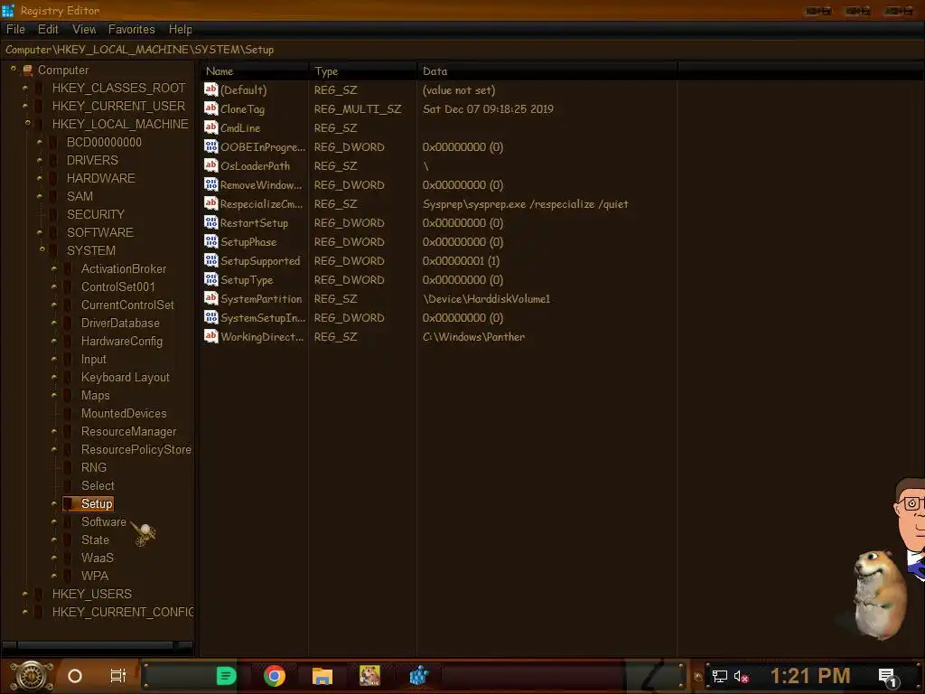Image resolution: width=925 pixels, height=694 pixels.
Task: Expand the HKEY_USERS node
Action: click(24, 594)
